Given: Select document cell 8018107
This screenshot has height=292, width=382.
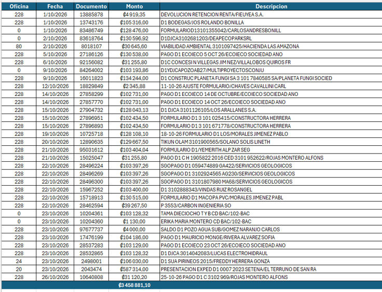Looking at the screenshot, I should click(x=91, y=46).
